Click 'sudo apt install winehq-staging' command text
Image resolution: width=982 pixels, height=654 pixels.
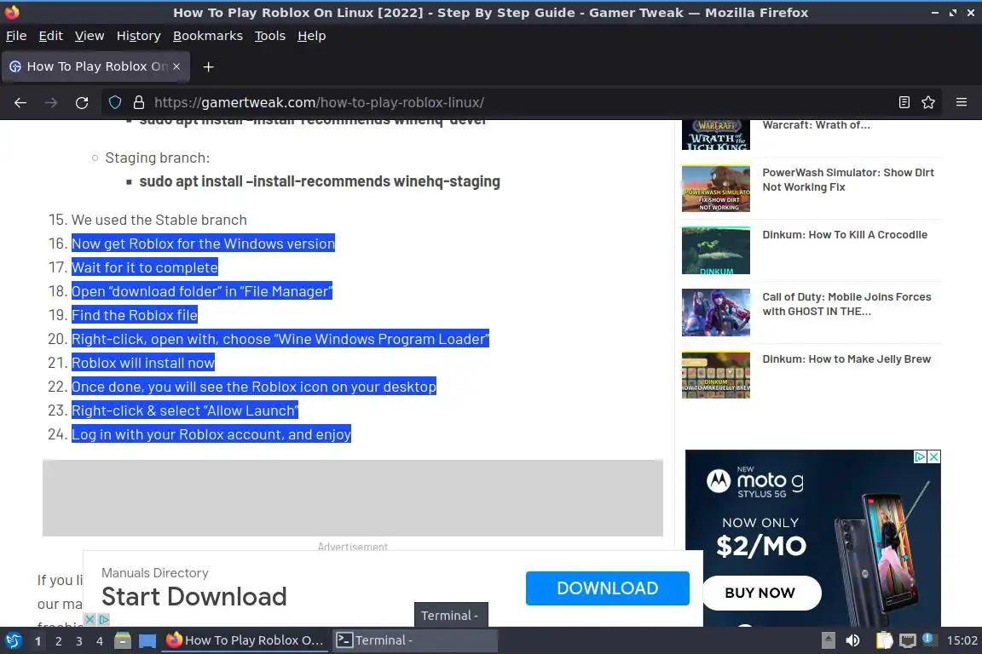(320, 181)
